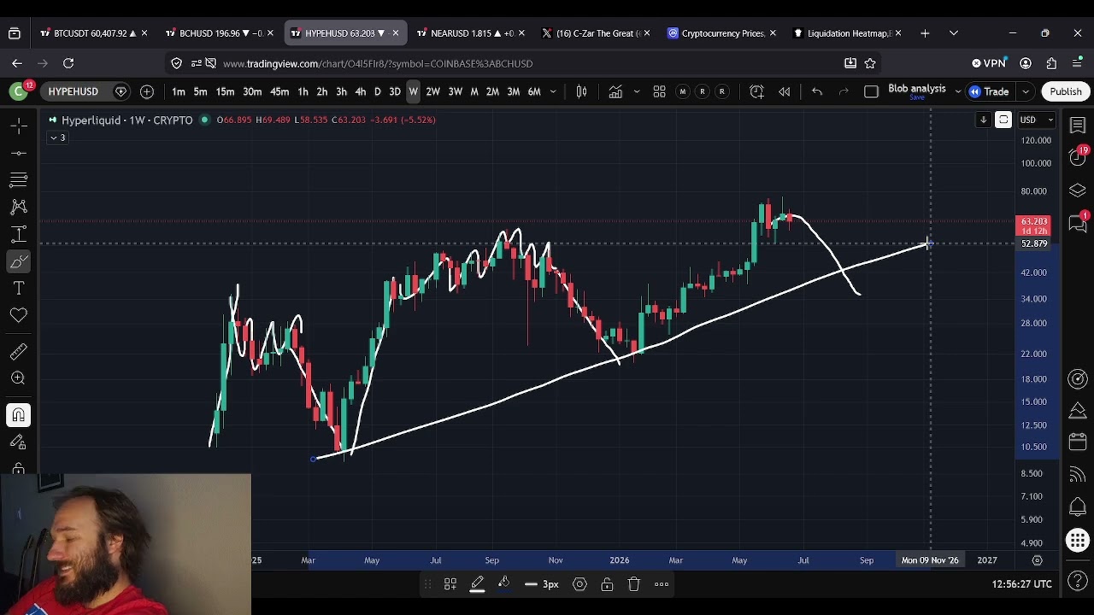The width and height of the screenshot is (1094, 615).
Task: Select the 1h timeframe
Action: click(x=303, y=91)
